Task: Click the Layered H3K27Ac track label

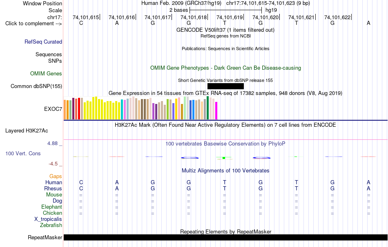Action: (x=27, y=131)
